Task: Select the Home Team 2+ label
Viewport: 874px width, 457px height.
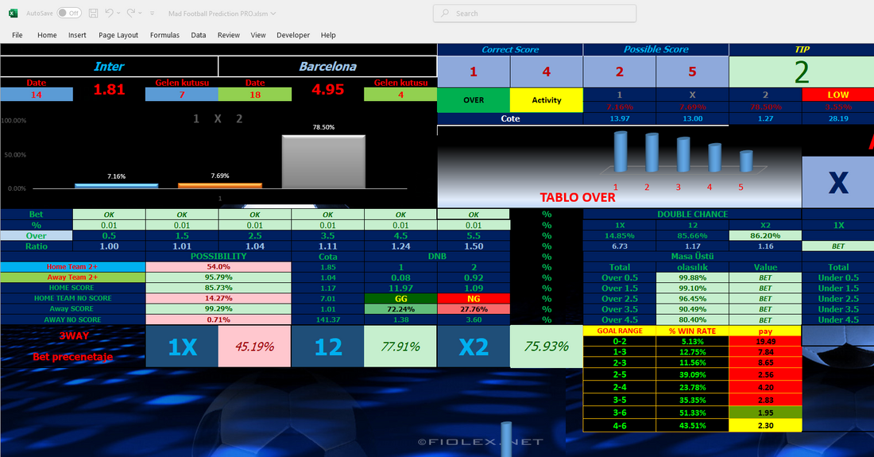Action: click(72, 267)
